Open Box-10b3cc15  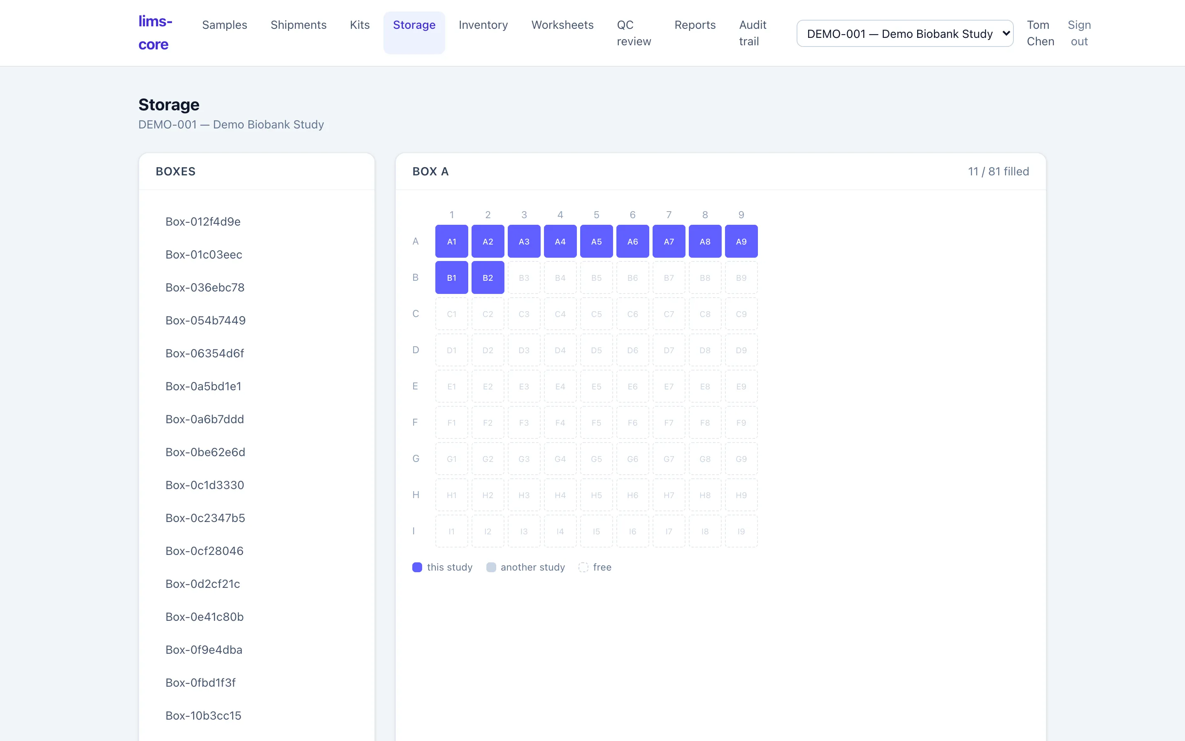click(256, 715)
